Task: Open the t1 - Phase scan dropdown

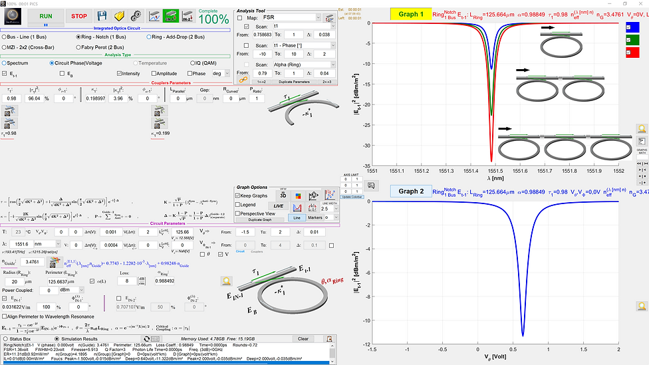Action: click(304, 45)
